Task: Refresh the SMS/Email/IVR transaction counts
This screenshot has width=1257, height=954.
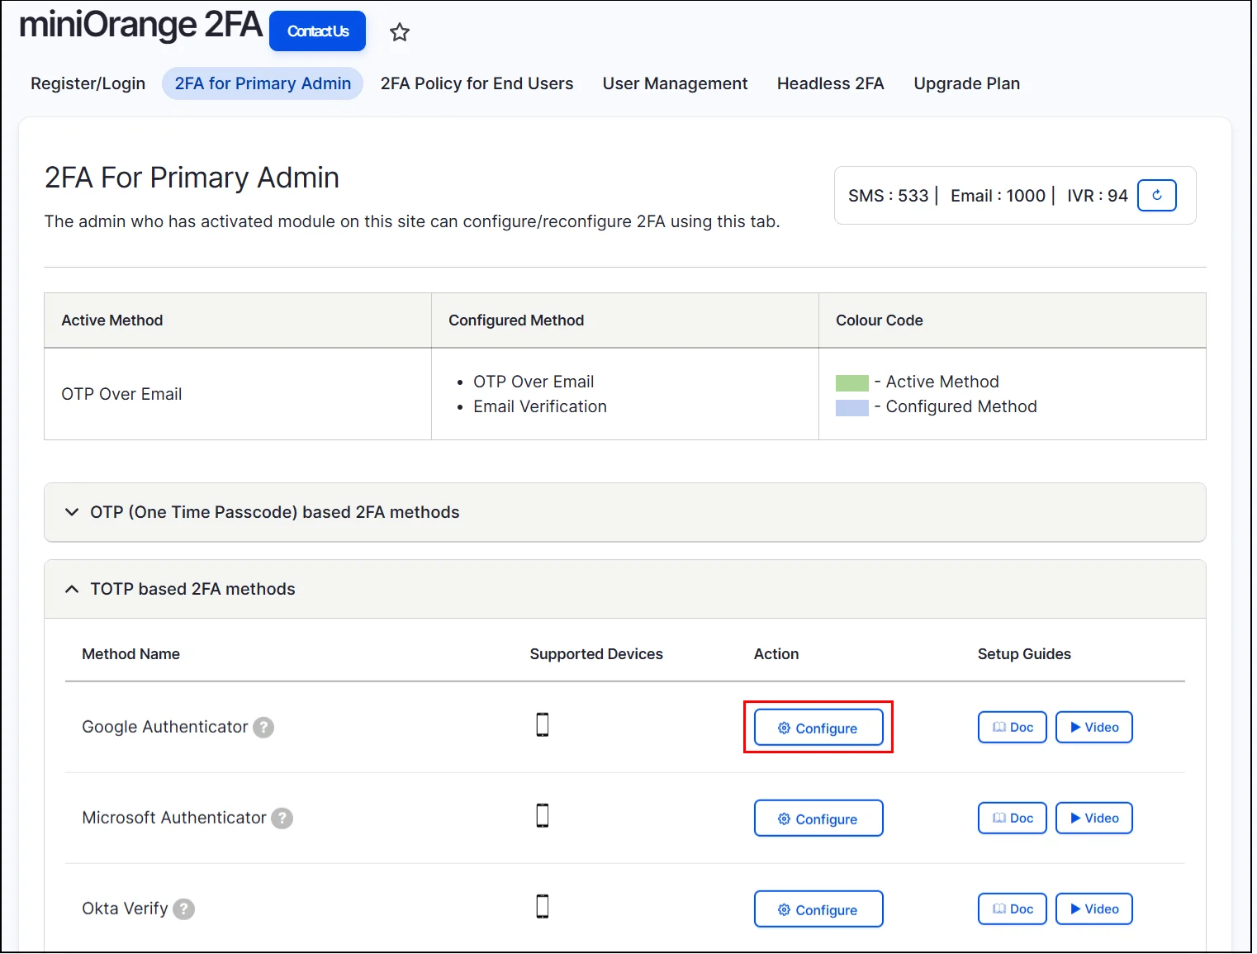Action: click(x=1156, y=196)
